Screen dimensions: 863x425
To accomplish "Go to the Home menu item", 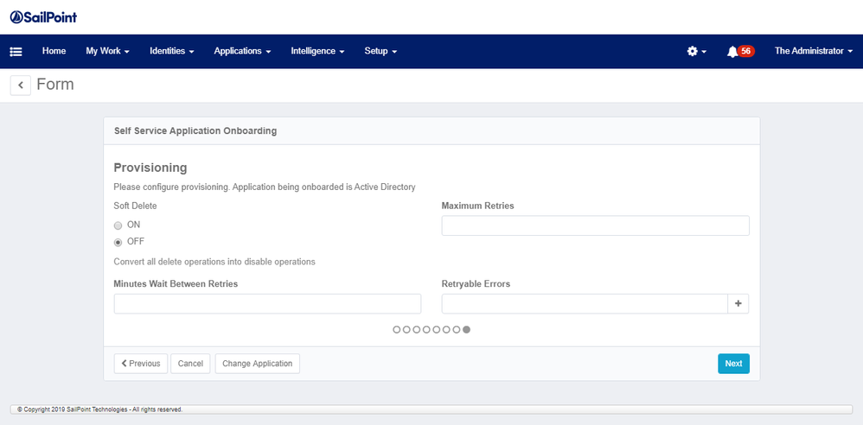I will click(54, 52).
